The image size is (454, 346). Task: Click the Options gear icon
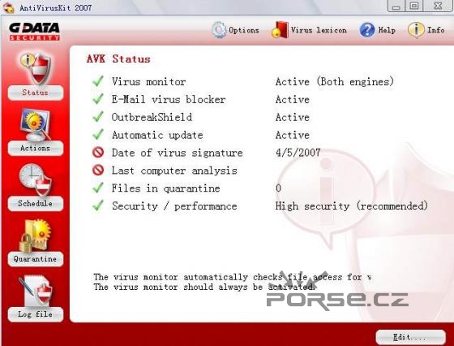click(x=219, y=30)
